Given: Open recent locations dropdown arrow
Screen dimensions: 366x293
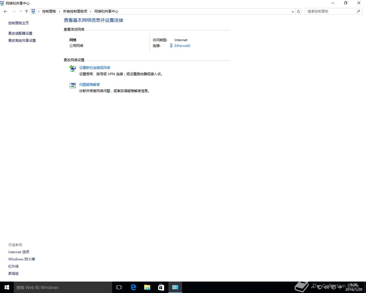Looking at the screenshot, I should [x=21, y=11].
